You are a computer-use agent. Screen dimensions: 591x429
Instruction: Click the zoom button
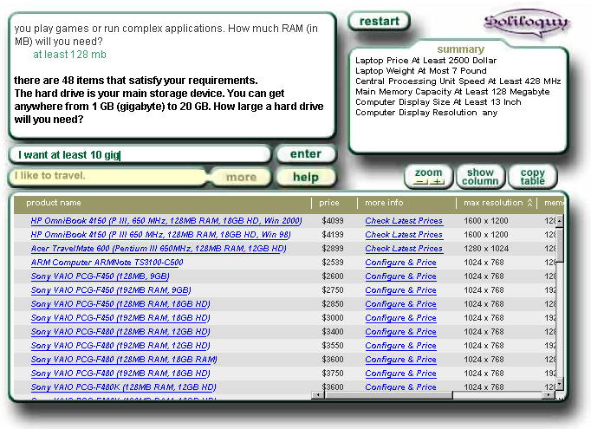[428, 177]
